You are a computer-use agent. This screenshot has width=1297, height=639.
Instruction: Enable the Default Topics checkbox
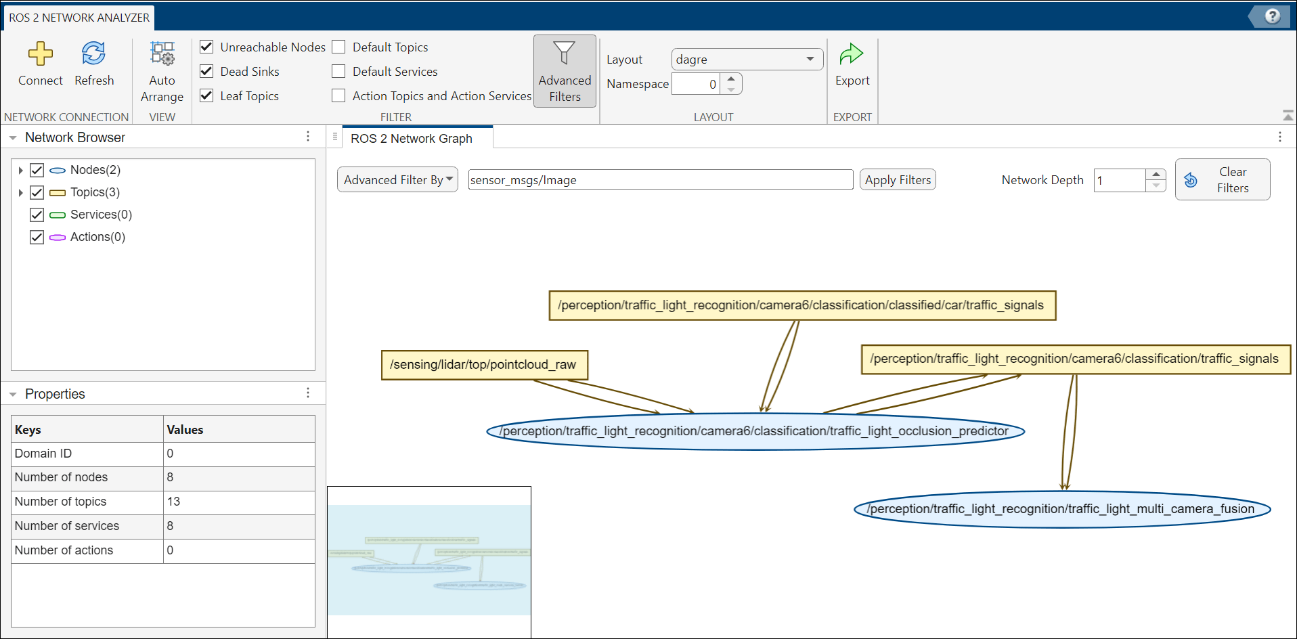[339, 47]
